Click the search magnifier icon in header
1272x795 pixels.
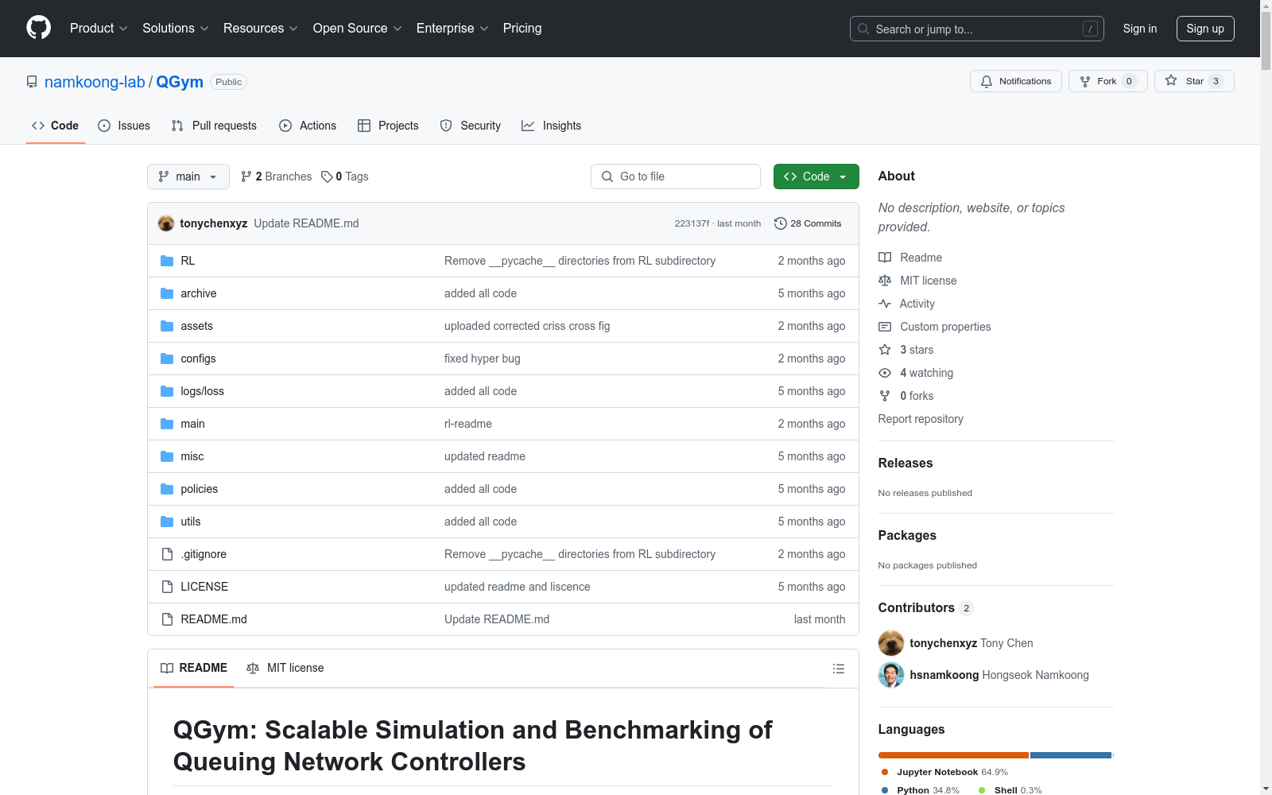pyautogui.click(x=863, y=29)
